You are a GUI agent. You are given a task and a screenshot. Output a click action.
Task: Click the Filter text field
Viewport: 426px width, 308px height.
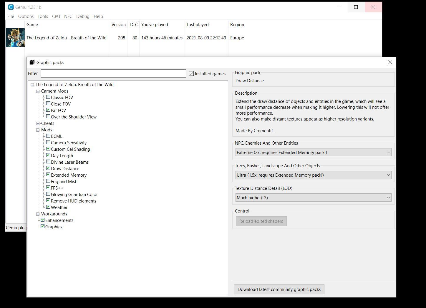113,73
